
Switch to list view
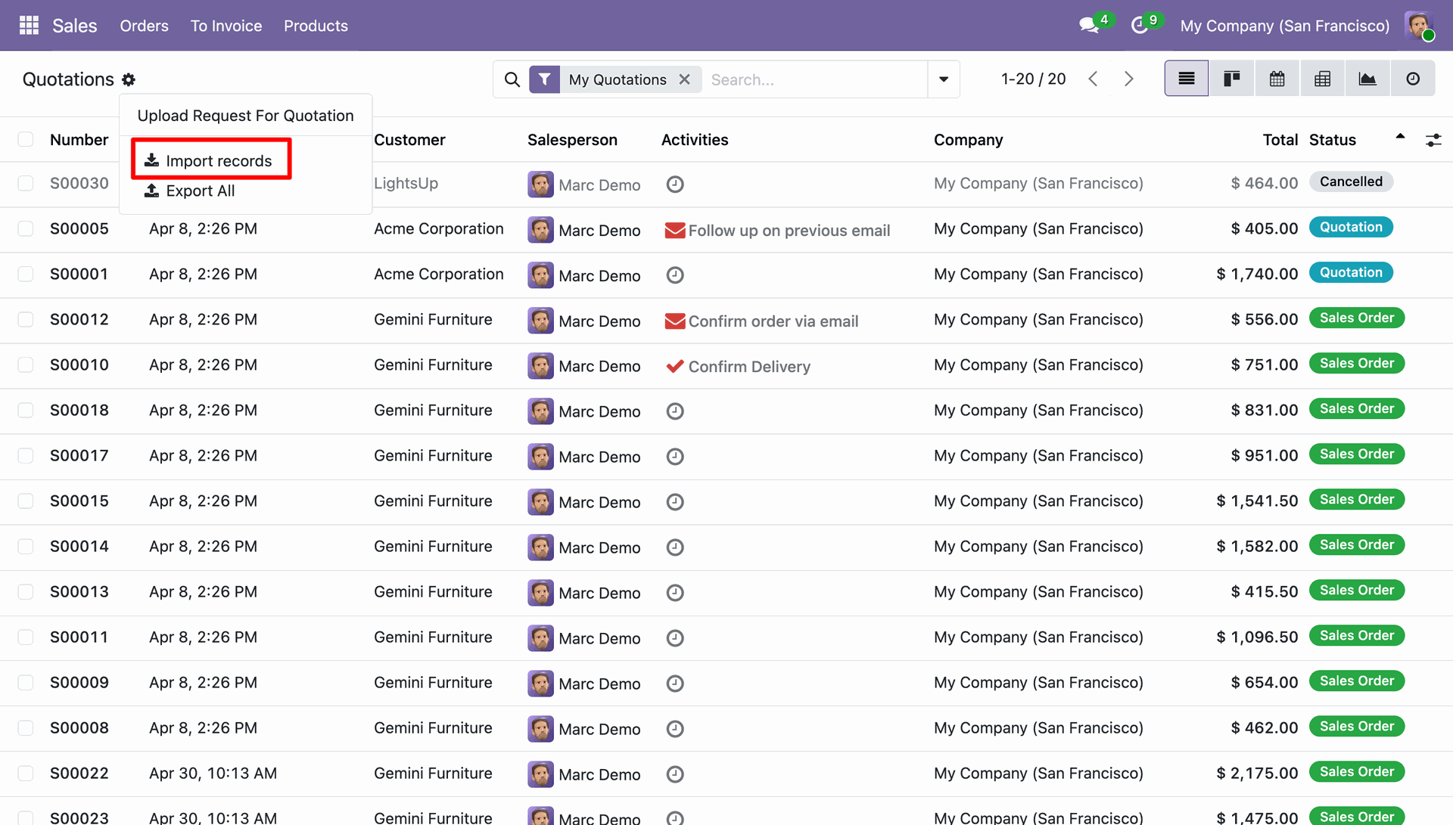tap(1187, 79)
